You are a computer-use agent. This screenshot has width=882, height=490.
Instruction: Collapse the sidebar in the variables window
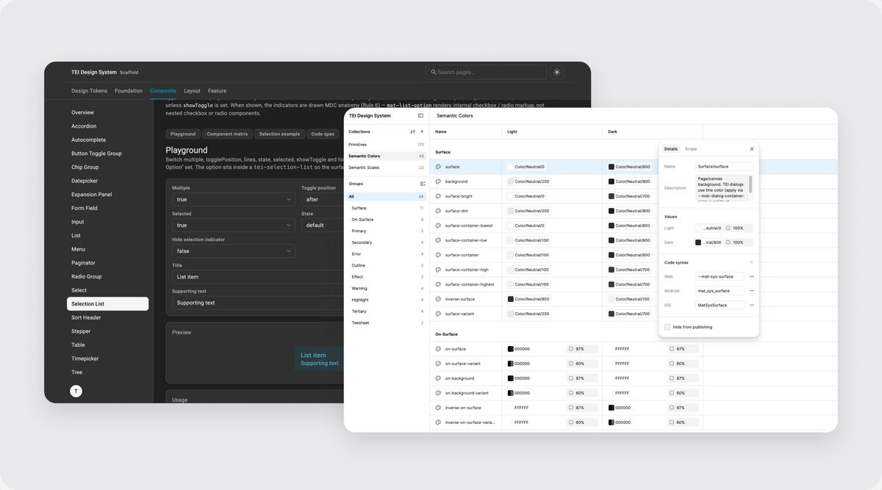[420, 115]
